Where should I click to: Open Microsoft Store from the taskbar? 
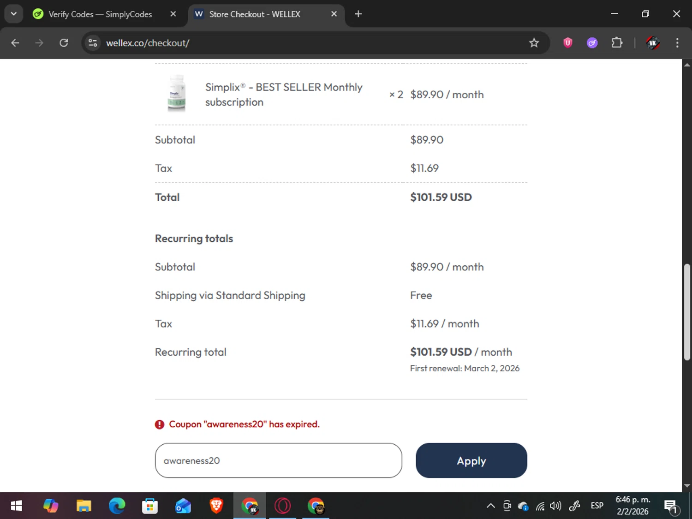coord(150,506)
